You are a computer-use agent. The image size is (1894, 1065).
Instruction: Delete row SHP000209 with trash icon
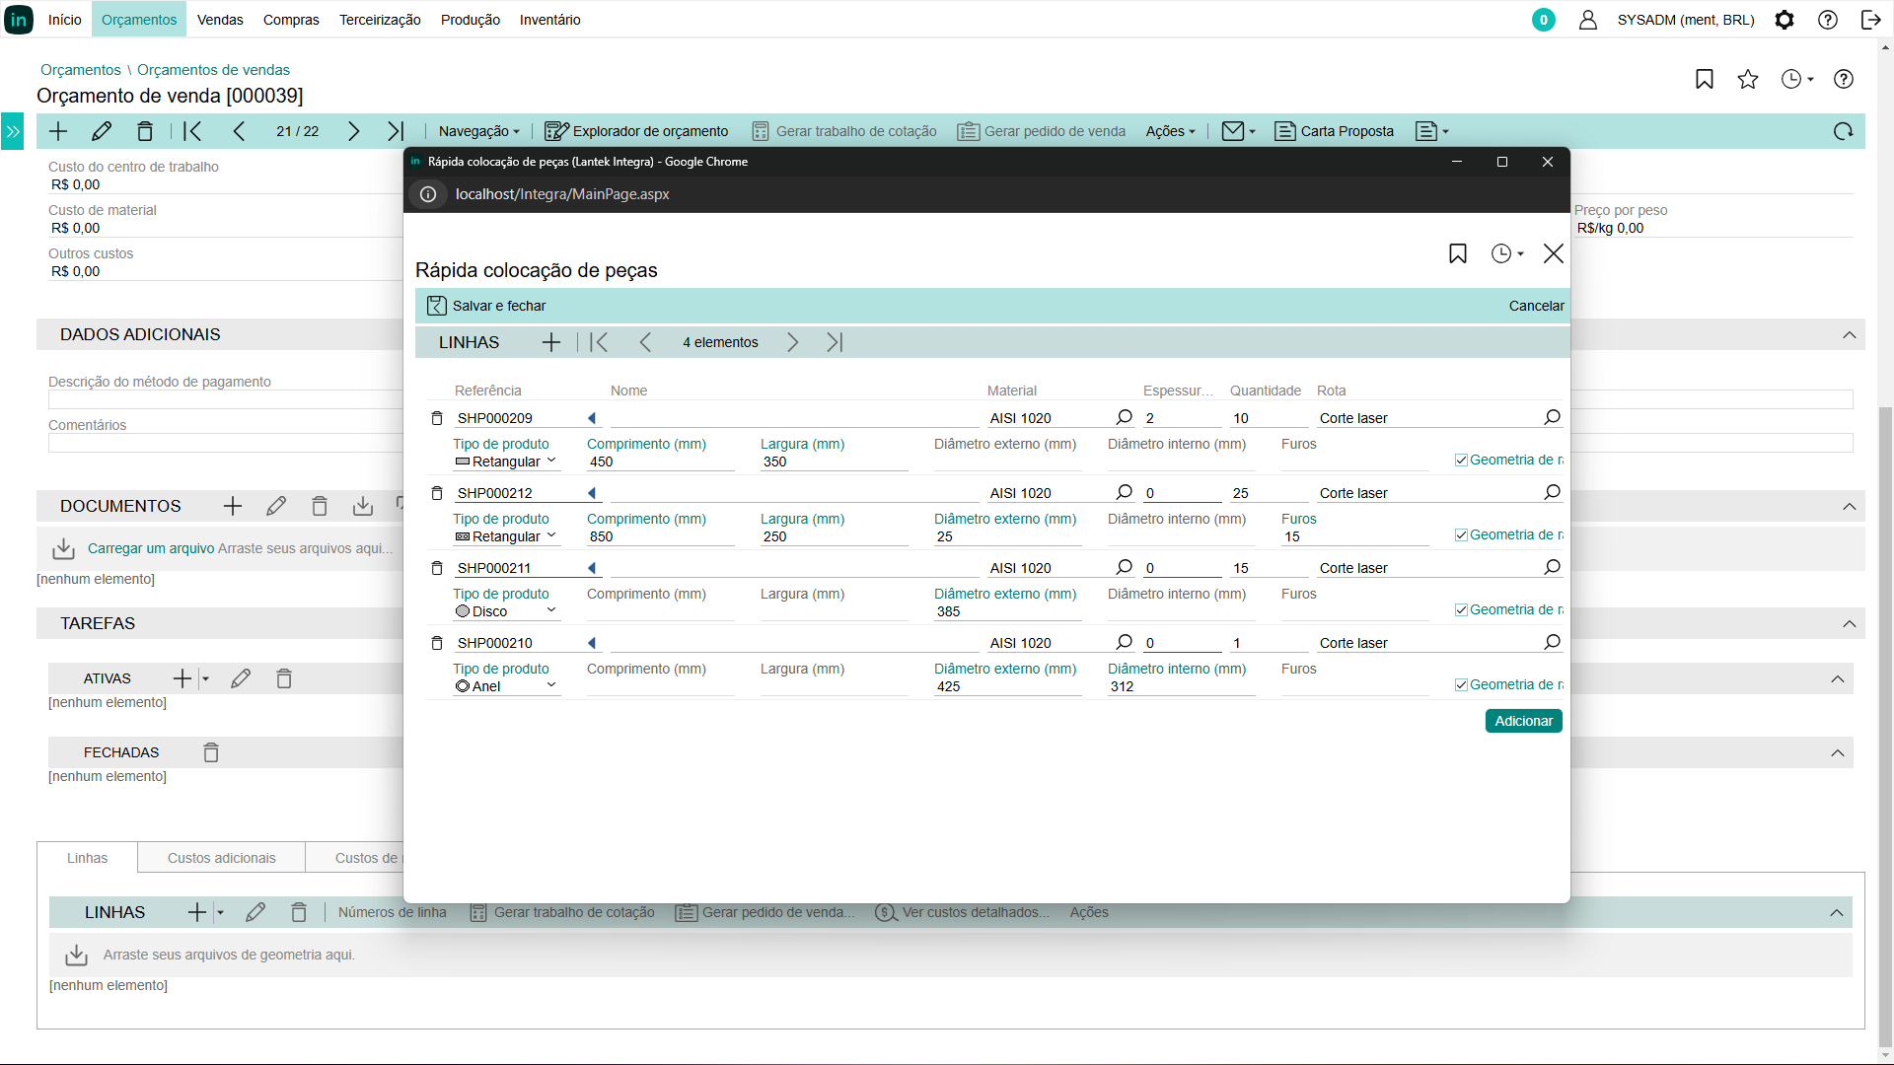click(x=437, y=418)
